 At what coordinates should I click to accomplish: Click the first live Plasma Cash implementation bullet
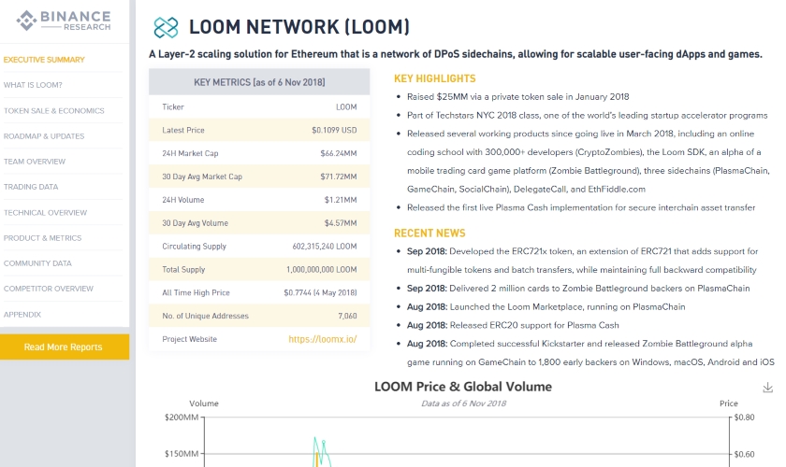point(581,207)
